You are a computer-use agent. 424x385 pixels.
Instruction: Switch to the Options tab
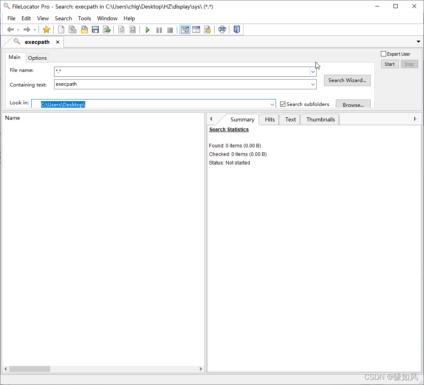(x=37, y=58)
